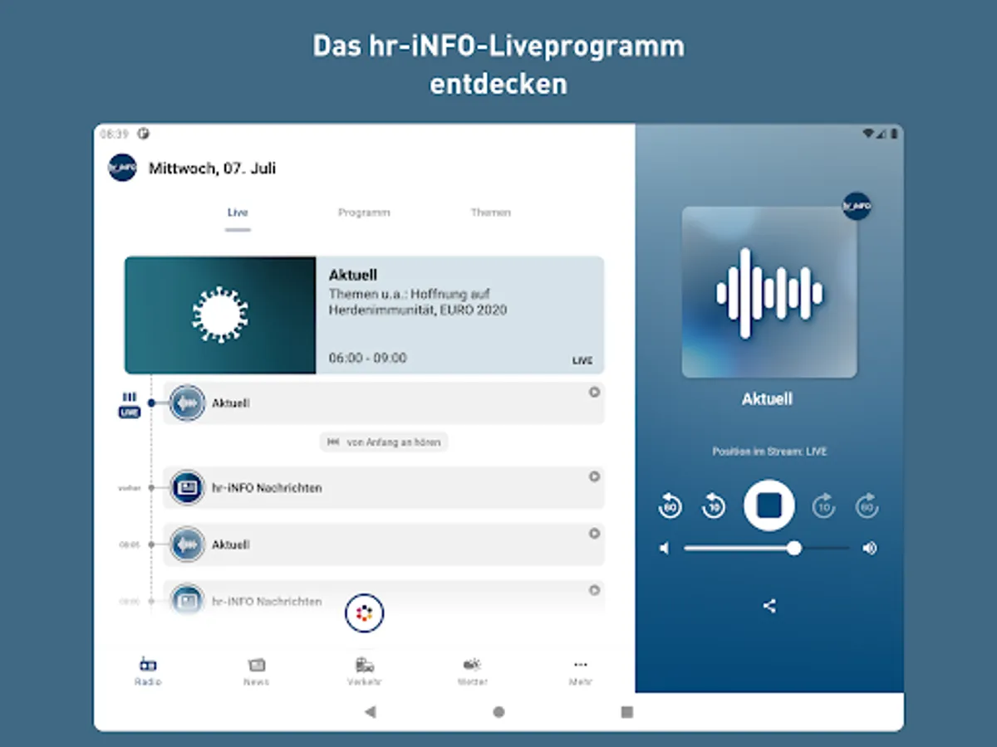This screenshot has height=747, width=997.
Task: Tap the hr-iNFO badge on player artwork
Action: (x=857, y=206)
